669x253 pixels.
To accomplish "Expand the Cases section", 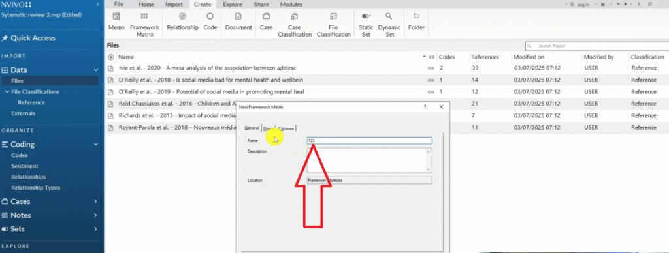I will coord(95,201).
